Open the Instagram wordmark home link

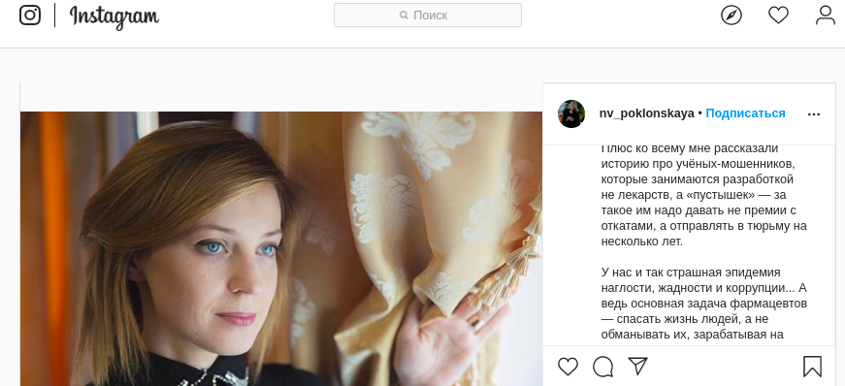click(114, 16)
